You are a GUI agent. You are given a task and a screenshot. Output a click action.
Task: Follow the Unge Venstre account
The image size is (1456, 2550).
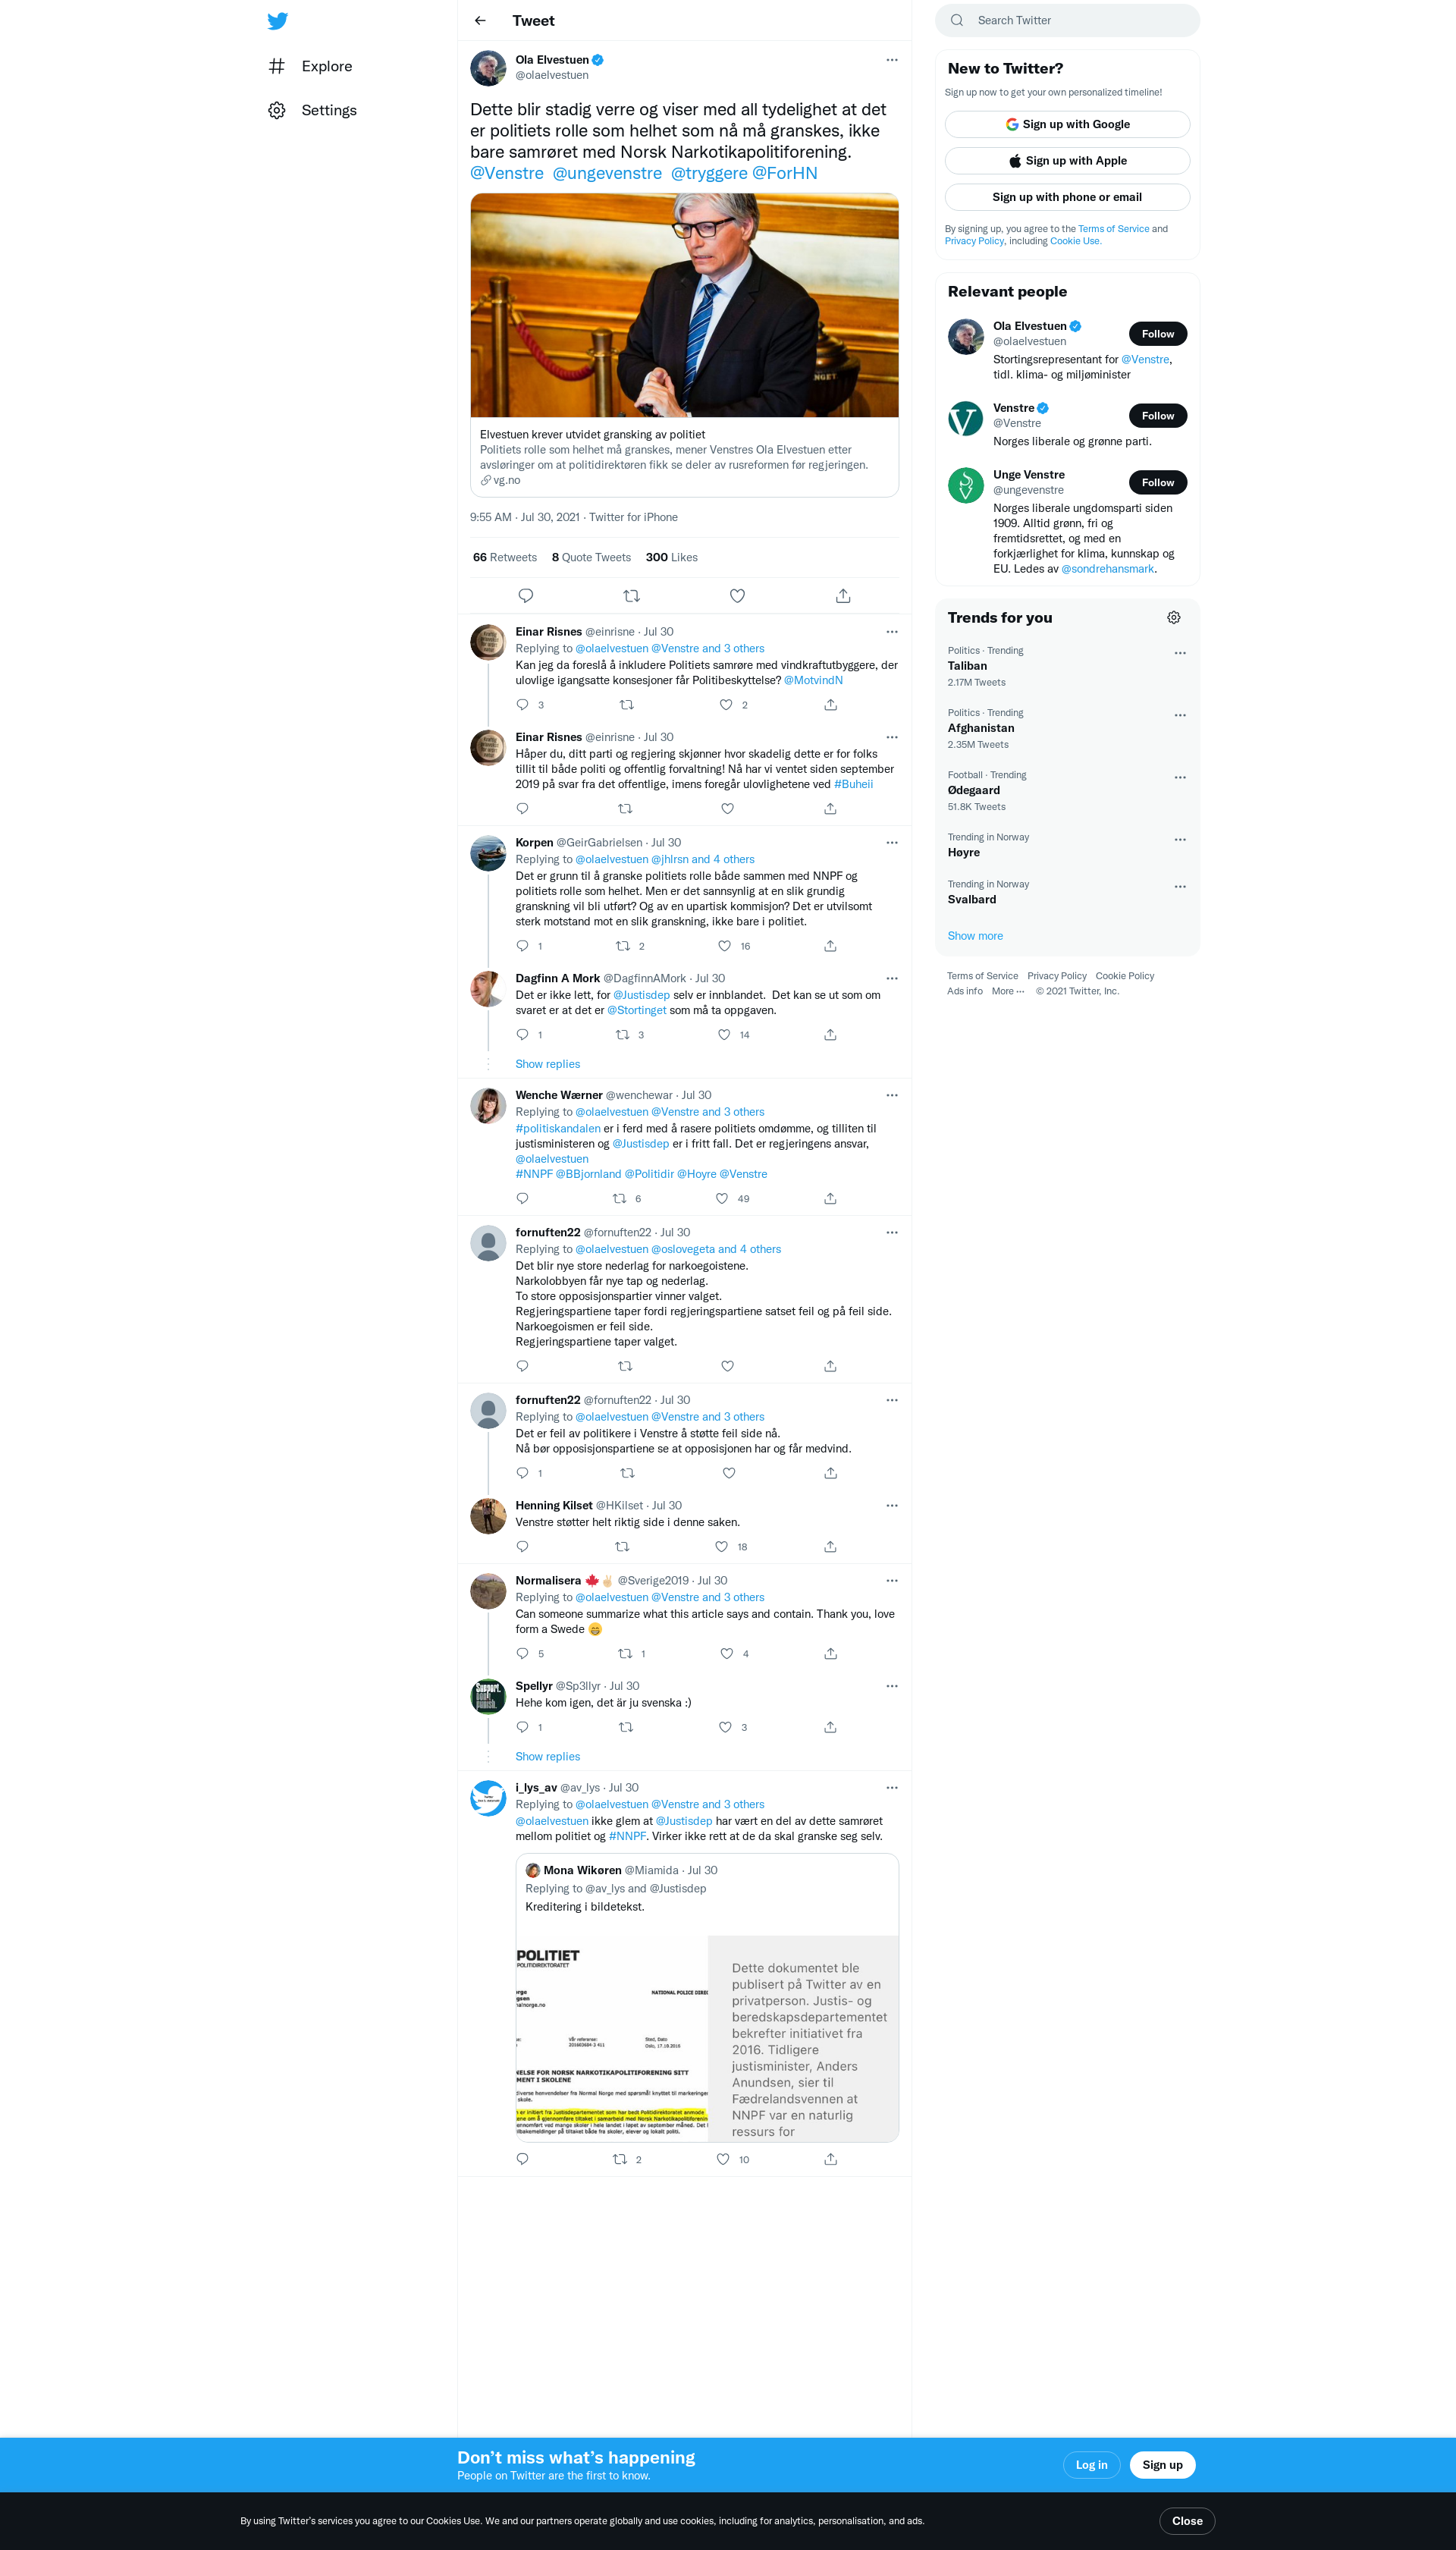click(x=1158, y=483)
